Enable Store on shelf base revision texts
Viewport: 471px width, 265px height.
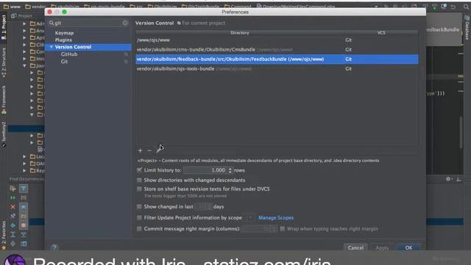click(139, 189)
